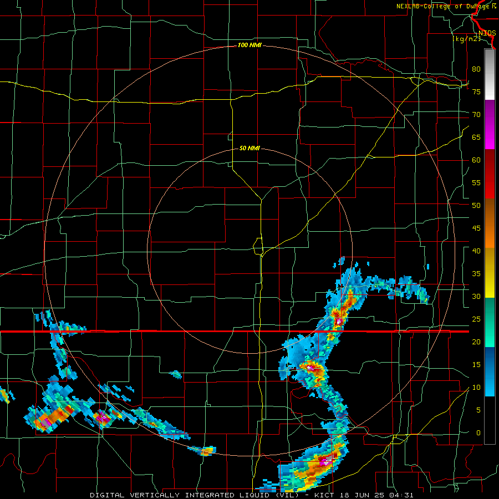Select the "NEXLAB-College of DuPage" credit text
Viewport: 499px width, 499px height.
(x=444, y=6)
